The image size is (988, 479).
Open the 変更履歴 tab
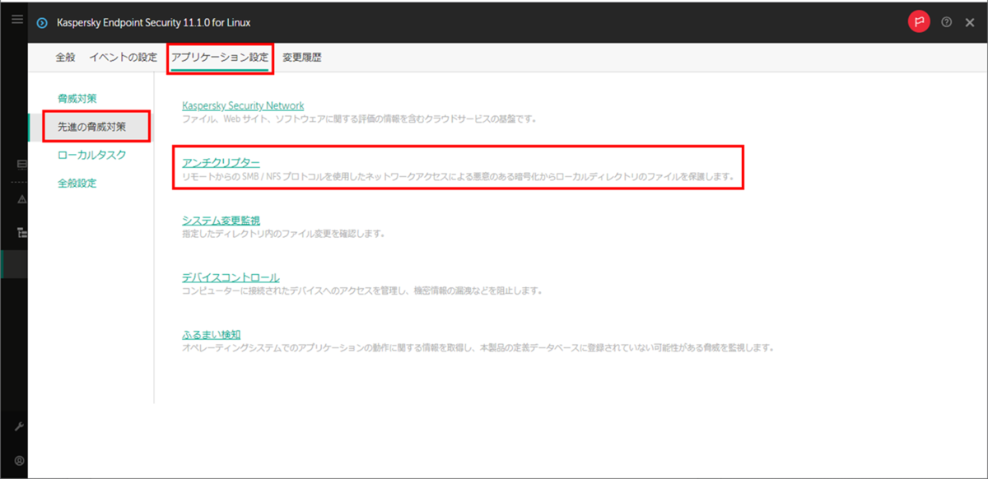pos(302,57)
